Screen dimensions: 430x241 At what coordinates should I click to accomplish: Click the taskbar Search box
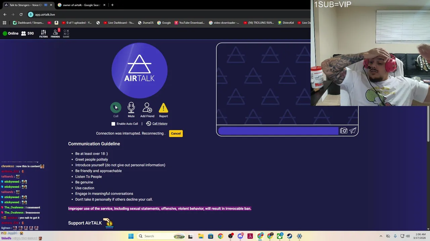click(161, 236)
